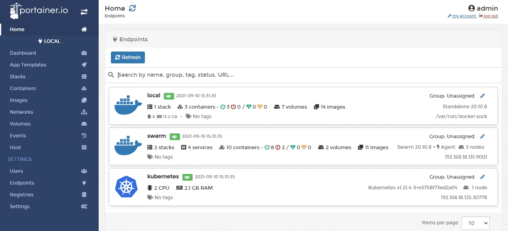Open the Items per page dropdown
The height and width of the screenshot is (231, 508).
click(475, 223)
